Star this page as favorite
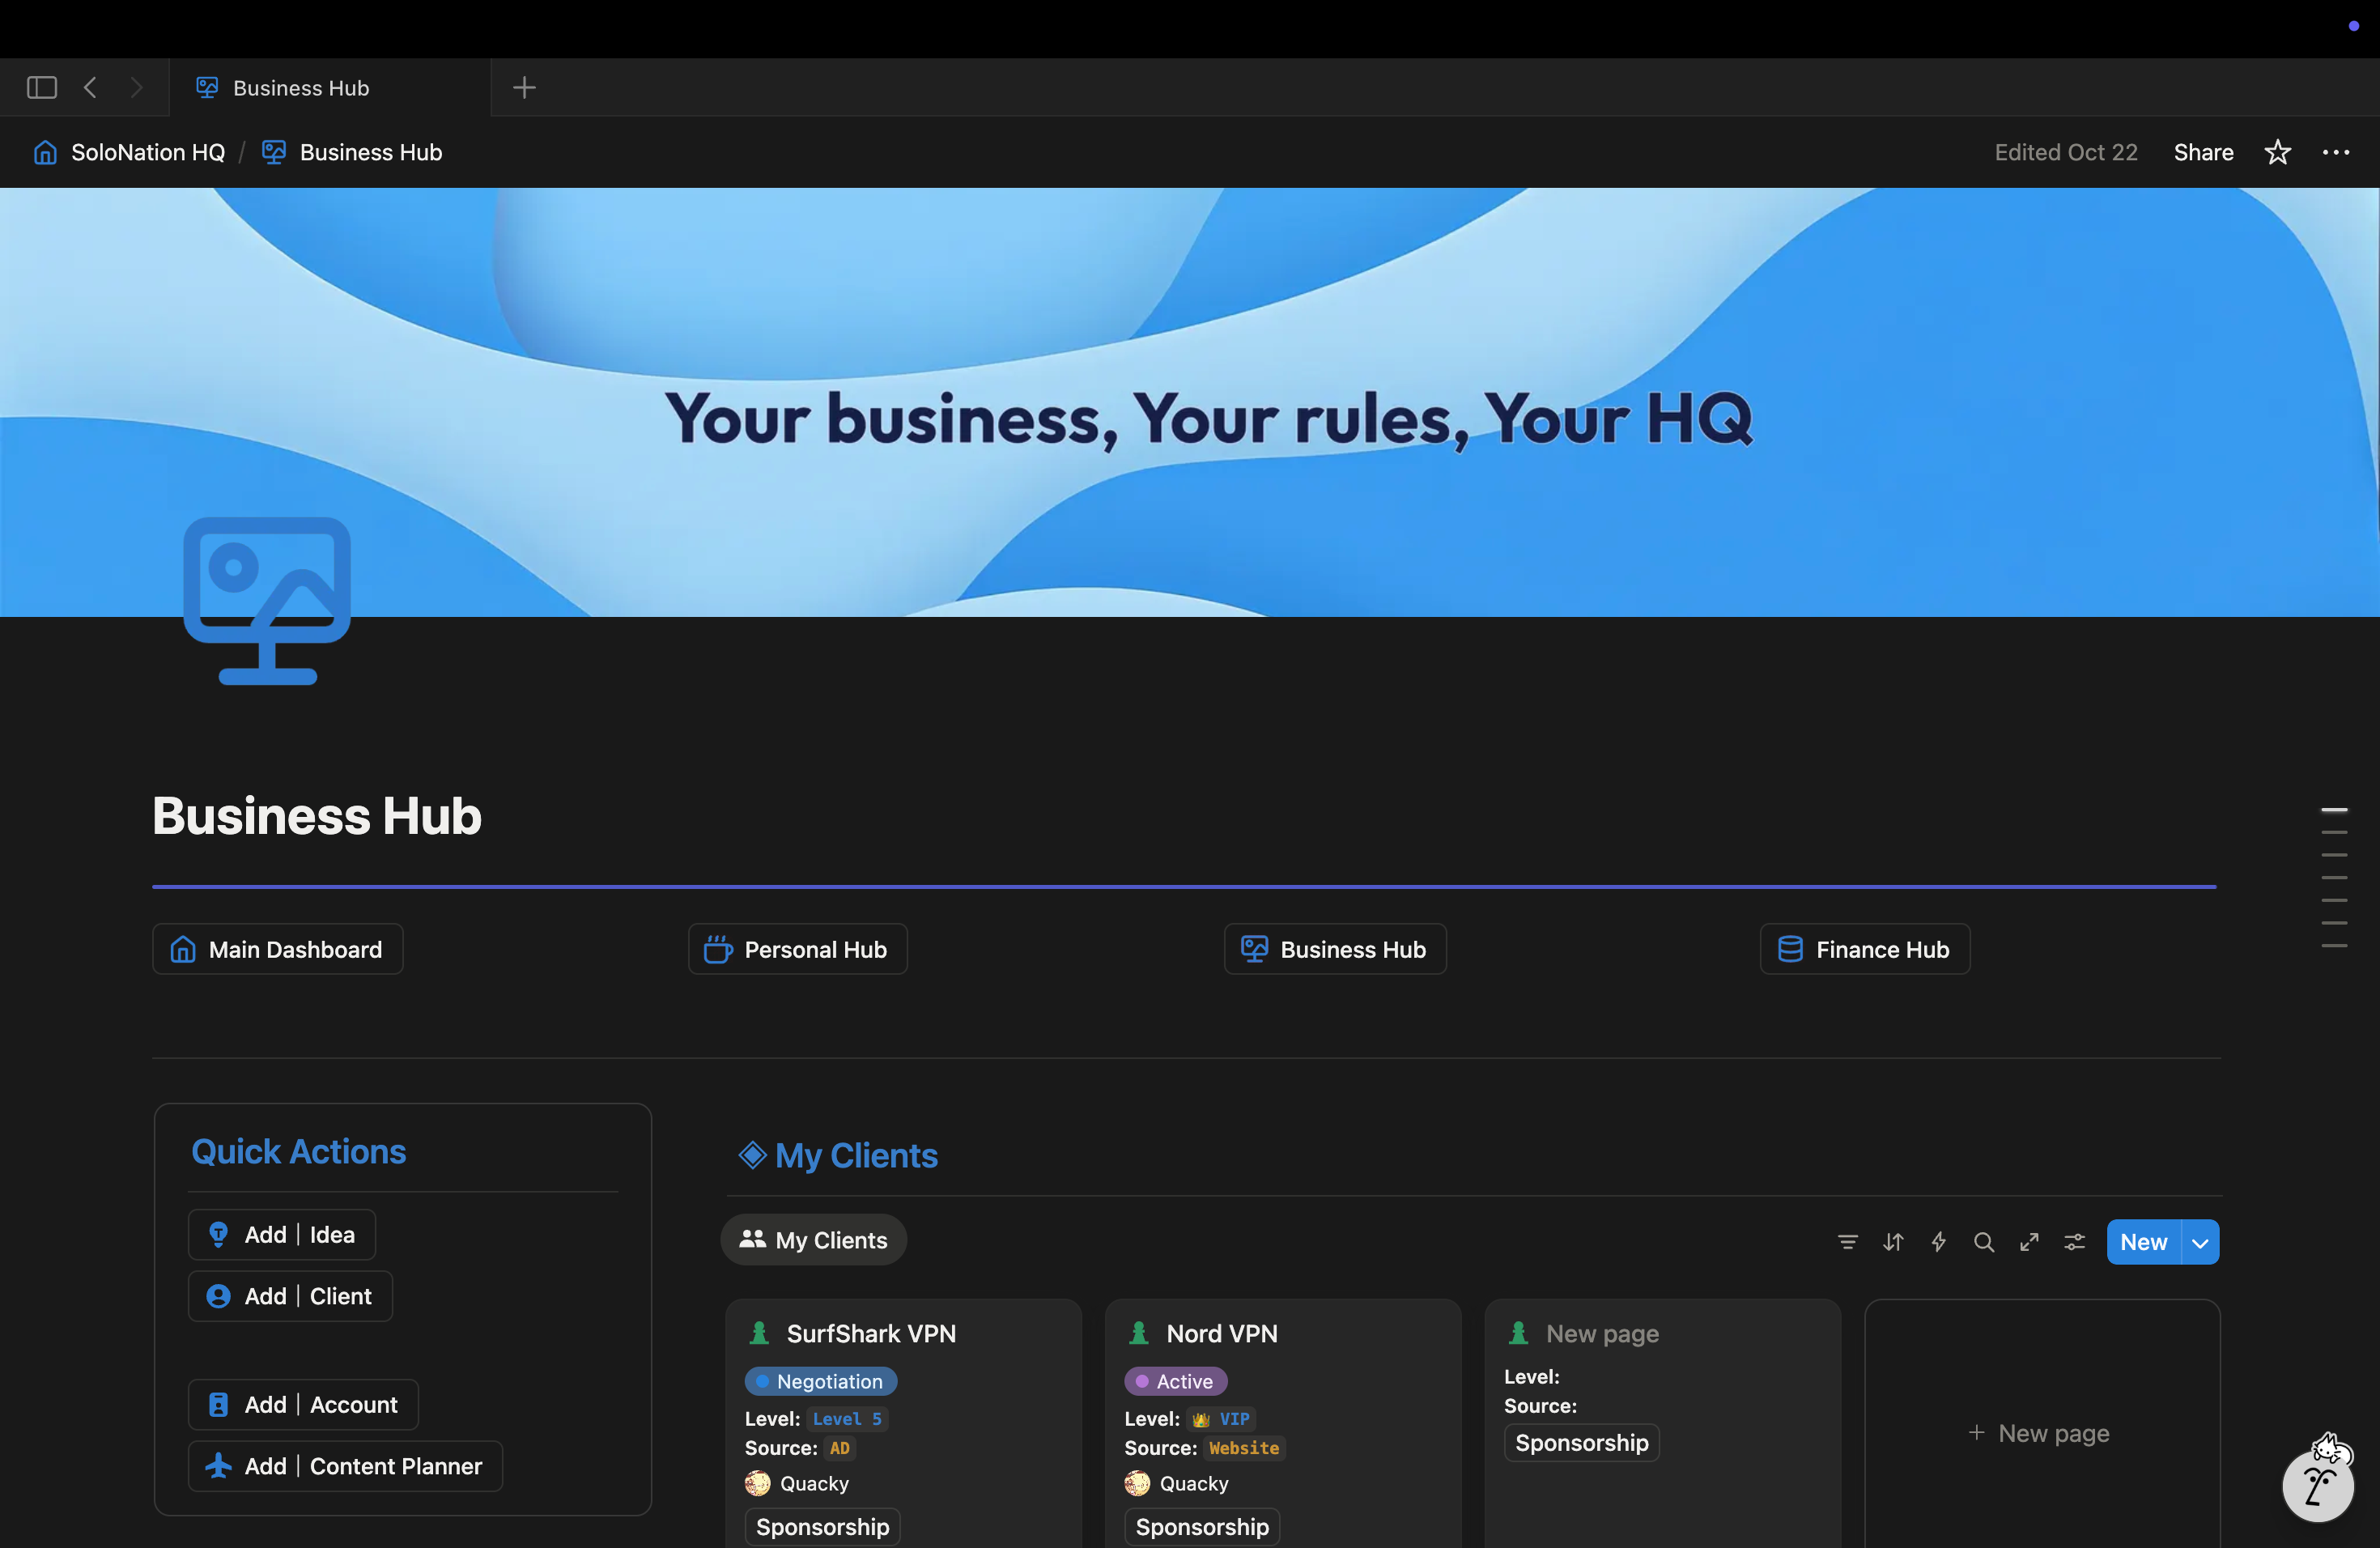2380x1548 pixels. coord(2277,152)
